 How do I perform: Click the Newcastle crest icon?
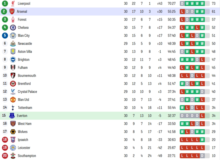[13, 44]
